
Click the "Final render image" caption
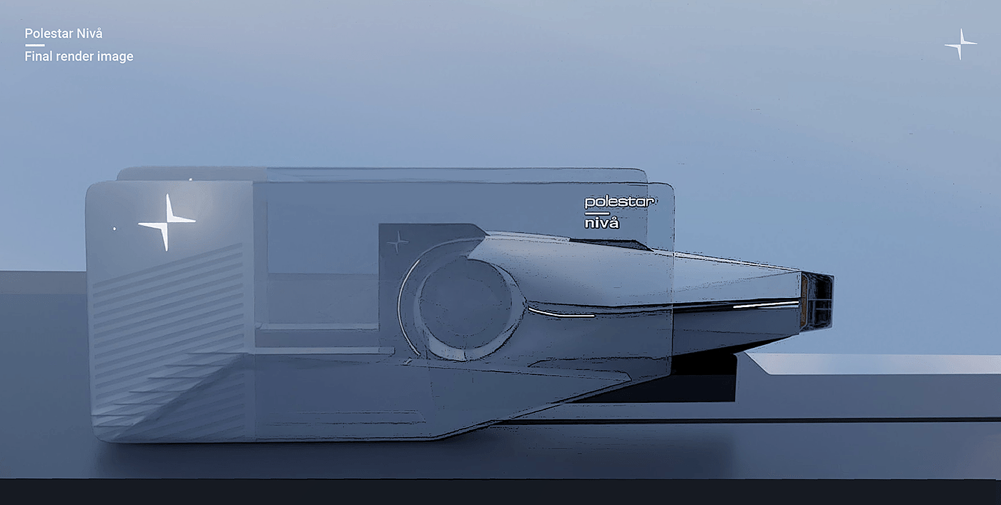coord(79,56)
